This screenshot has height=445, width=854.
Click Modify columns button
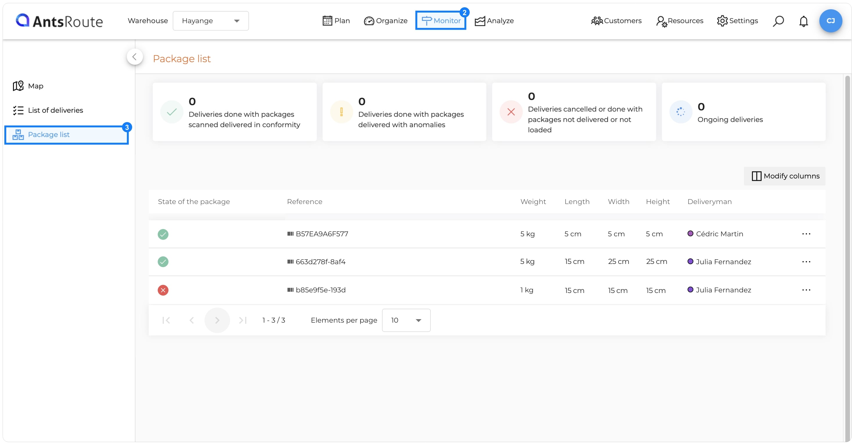(785, 176)
